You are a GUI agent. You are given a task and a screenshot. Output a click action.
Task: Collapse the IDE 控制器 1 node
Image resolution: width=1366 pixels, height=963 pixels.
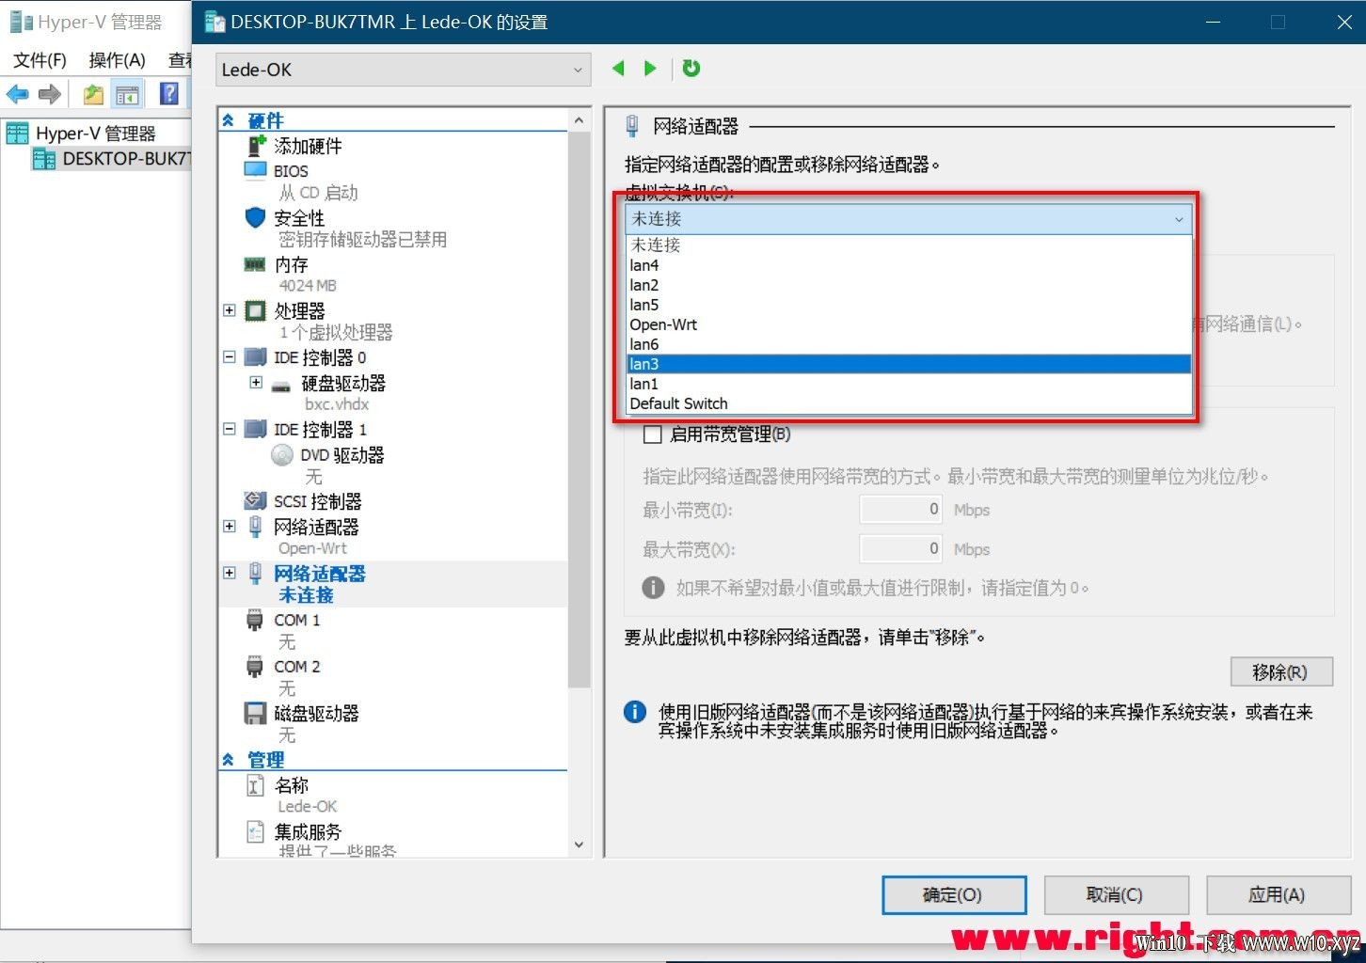229,428
